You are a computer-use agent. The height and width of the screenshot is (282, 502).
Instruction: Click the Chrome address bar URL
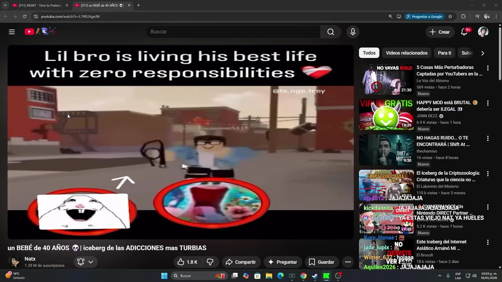tap(70, 16)
